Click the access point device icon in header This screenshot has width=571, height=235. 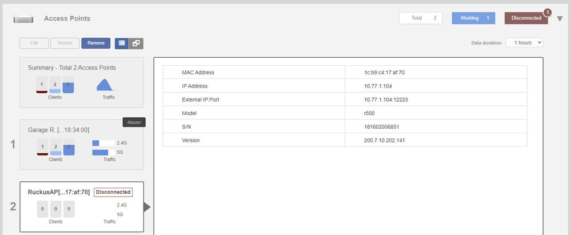pos(22,19)
